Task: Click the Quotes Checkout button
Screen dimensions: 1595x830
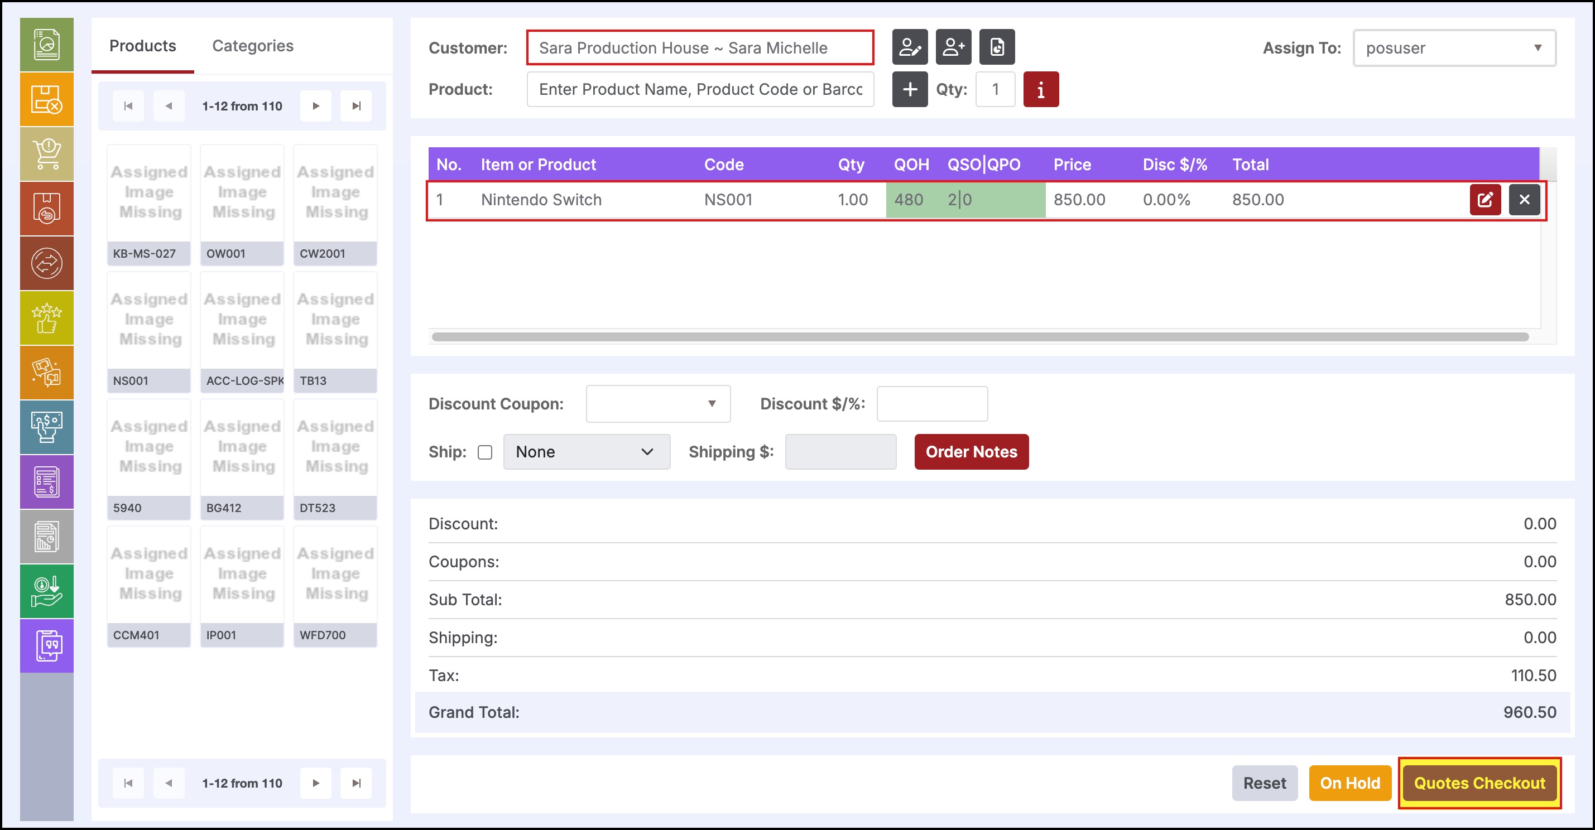Action: pos(1479,783)
